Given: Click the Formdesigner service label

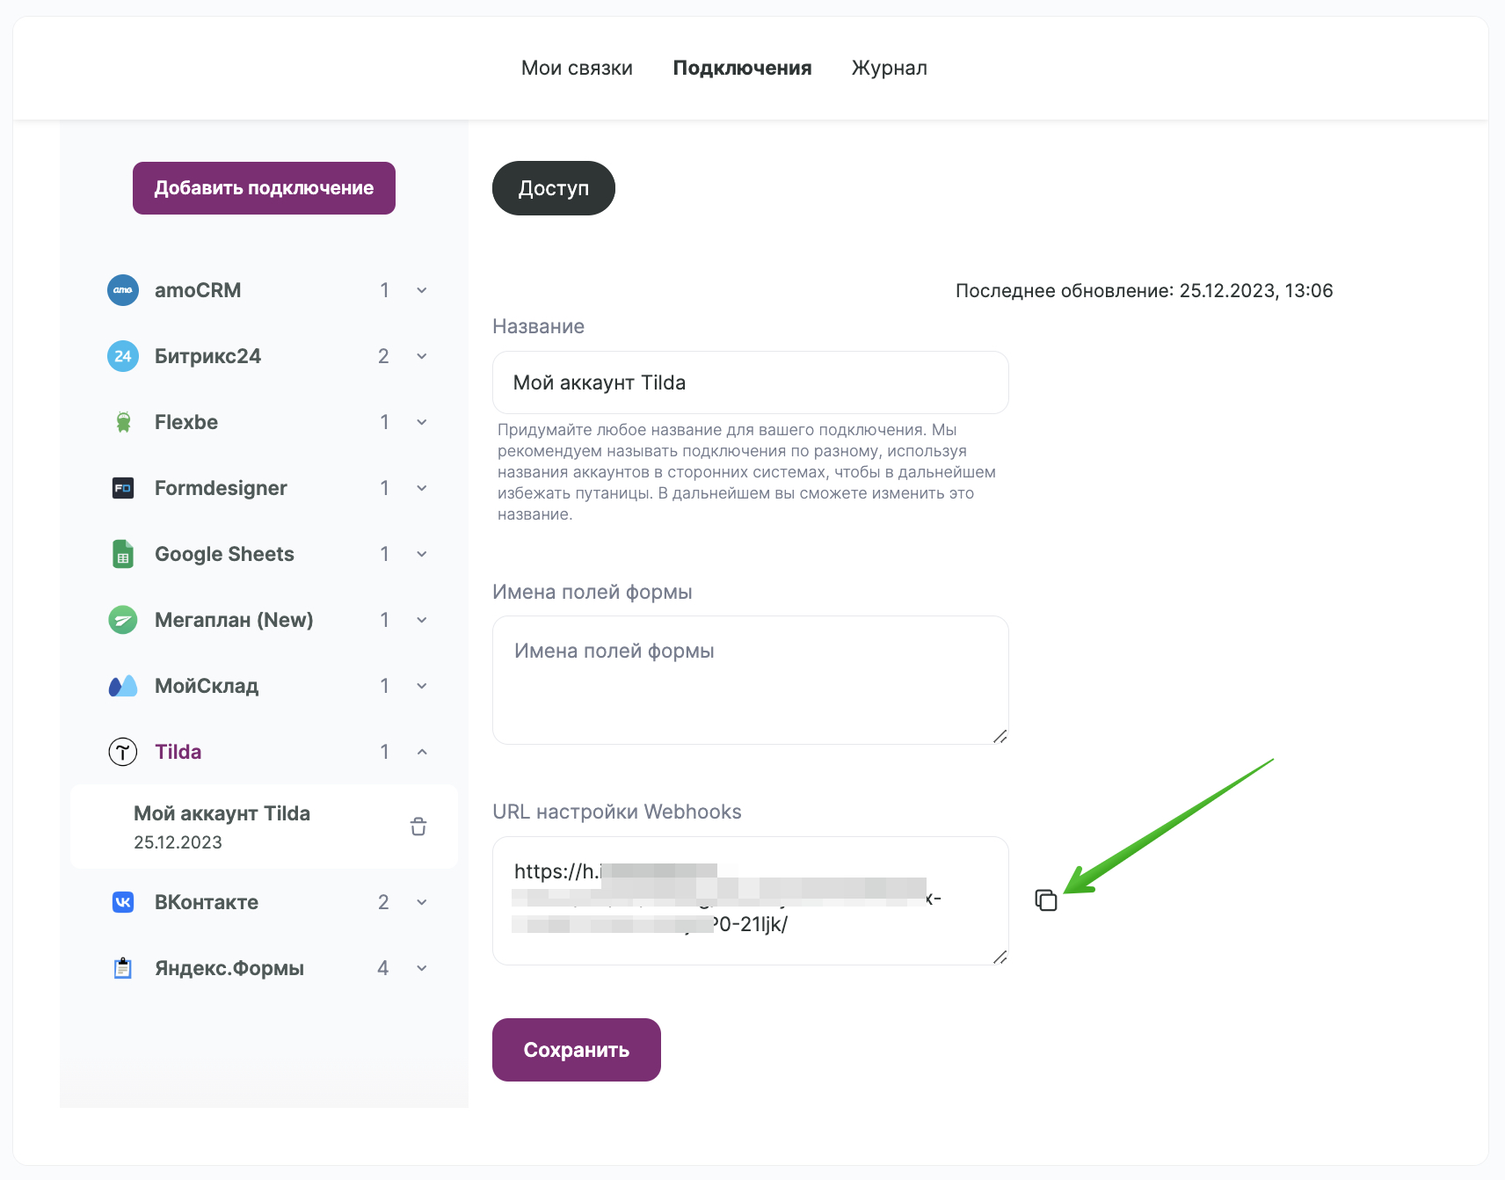Looking at the screenshot, I should tap(221, 488).
